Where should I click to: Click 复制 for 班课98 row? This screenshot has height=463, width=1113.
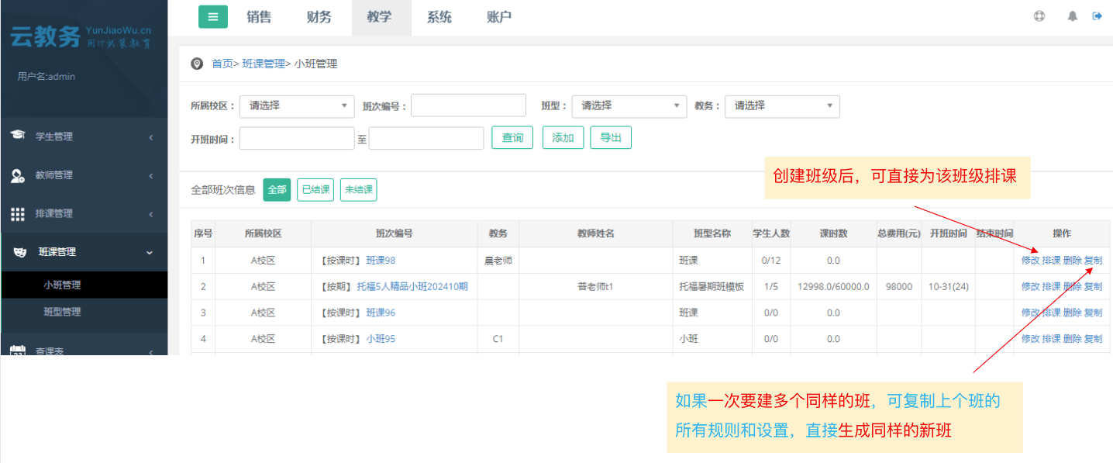(1093, 261)
